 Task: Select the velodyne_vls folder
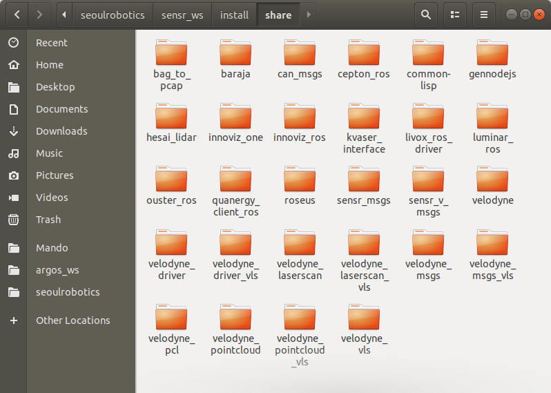click(x=364, y=329)
